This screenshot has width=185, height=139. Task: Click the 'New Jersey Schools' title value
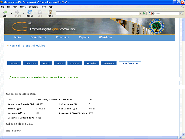pyautogui.click(x=47, y=100)
